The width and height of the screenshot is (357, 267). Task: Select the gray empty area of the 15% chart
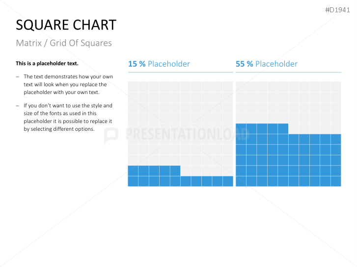click(180, 122)
